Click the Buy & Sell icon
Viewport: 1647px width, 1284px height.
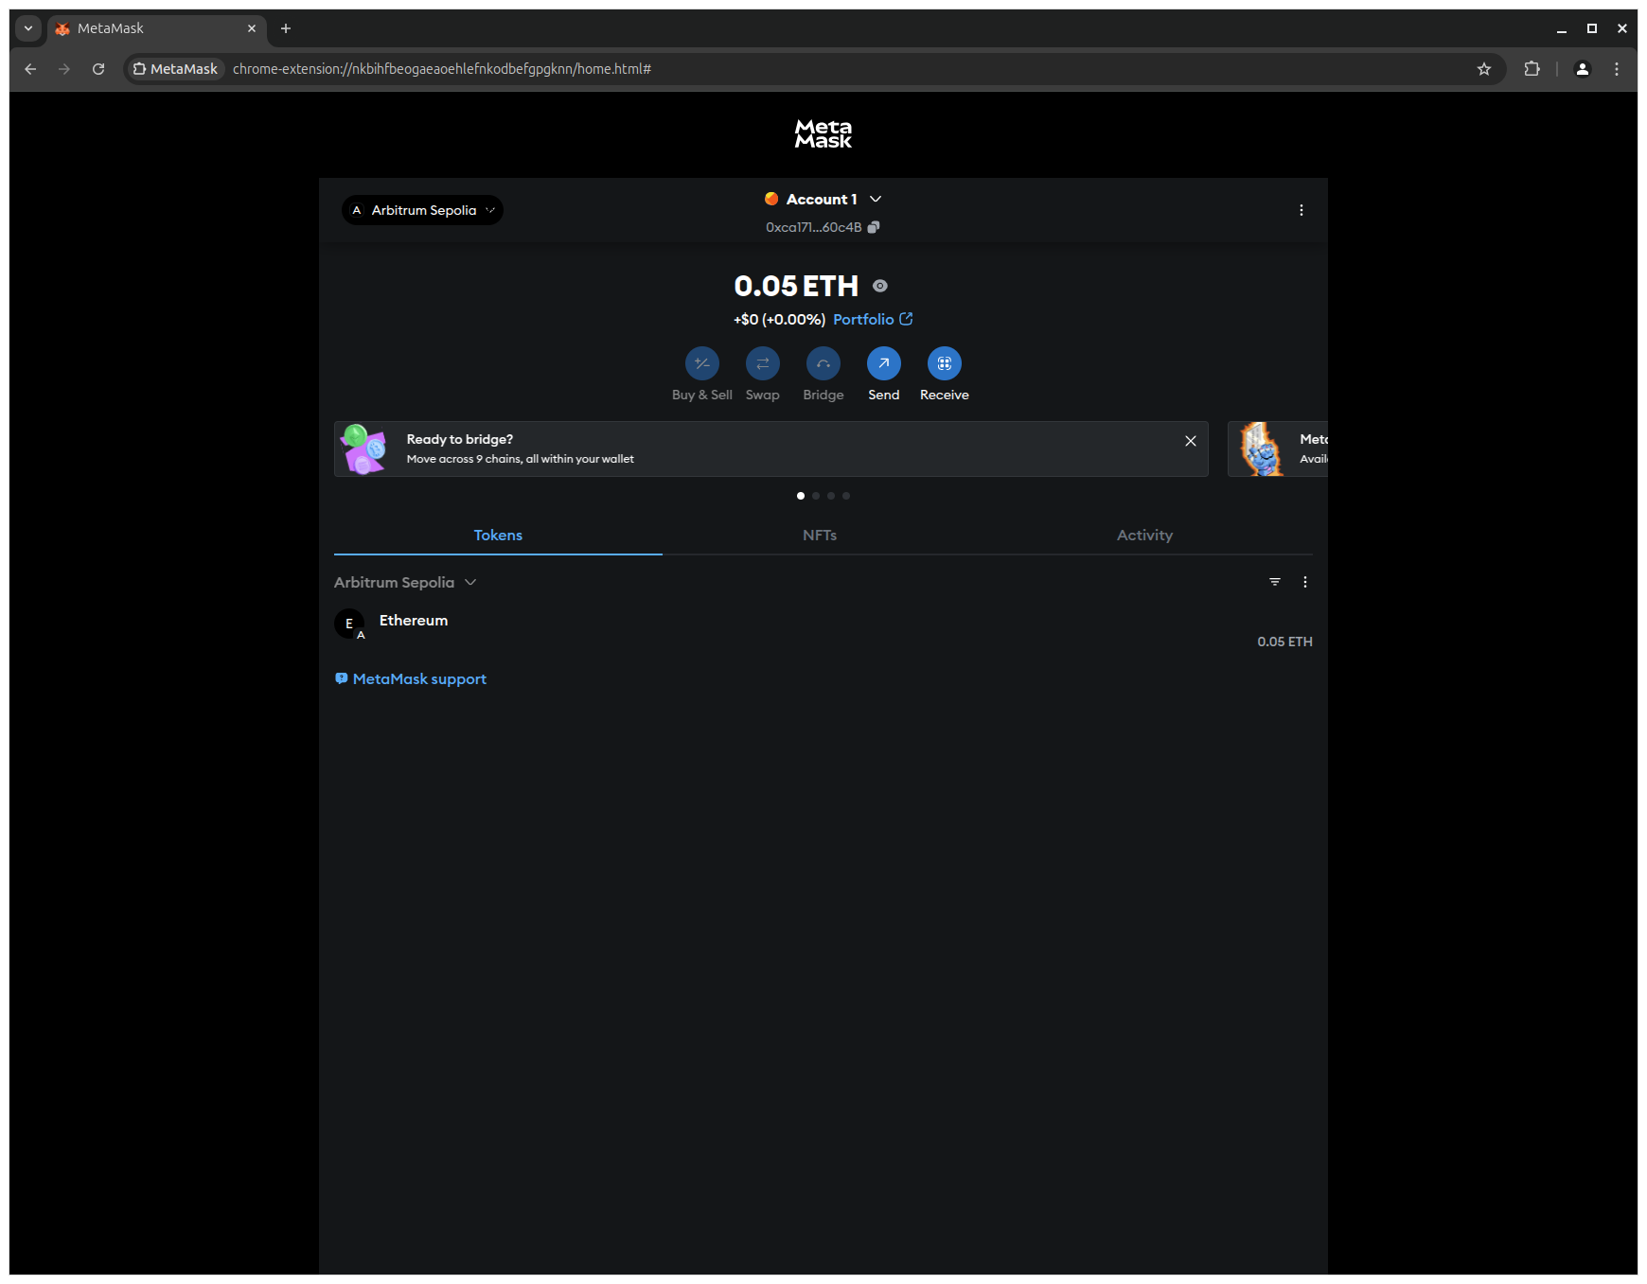click(702, 363)
